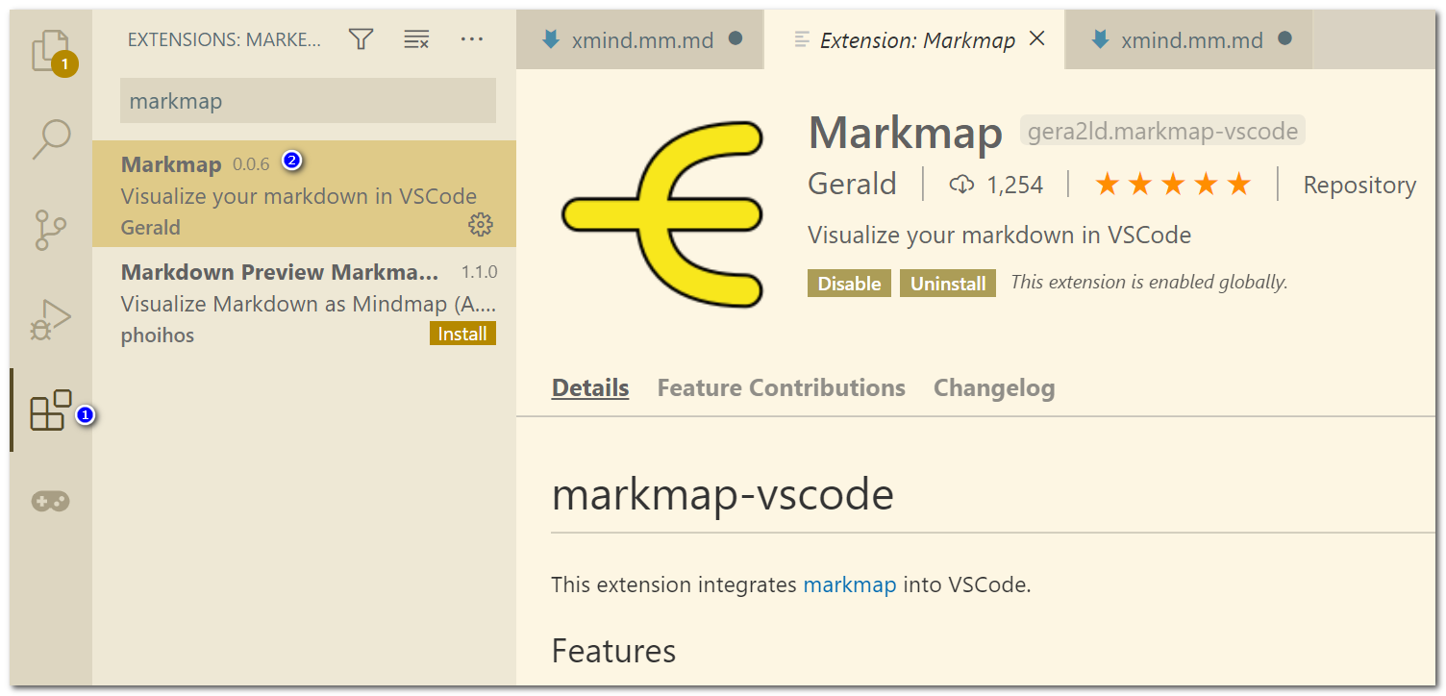Open the Details tab

(590, 387)
